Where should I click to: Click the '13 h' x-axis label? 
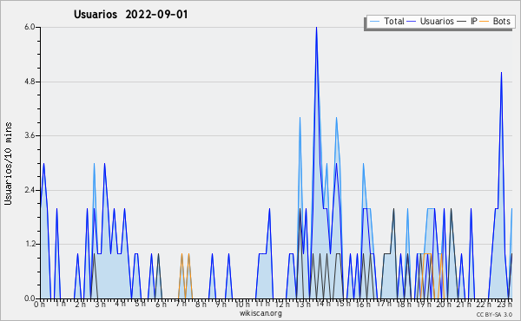pyautogui.click(x=303, y=304)
